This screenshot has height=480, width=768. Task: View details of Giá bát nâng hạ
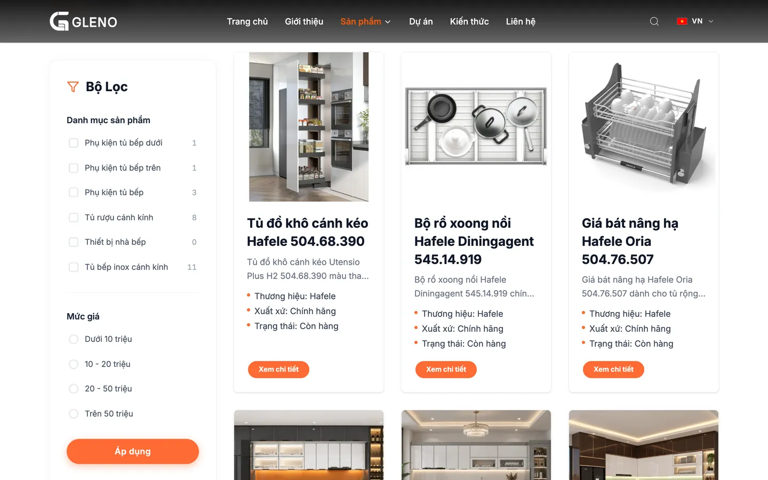pos(613,370)
